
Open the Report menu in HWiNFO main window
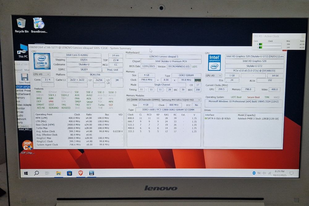19,70
